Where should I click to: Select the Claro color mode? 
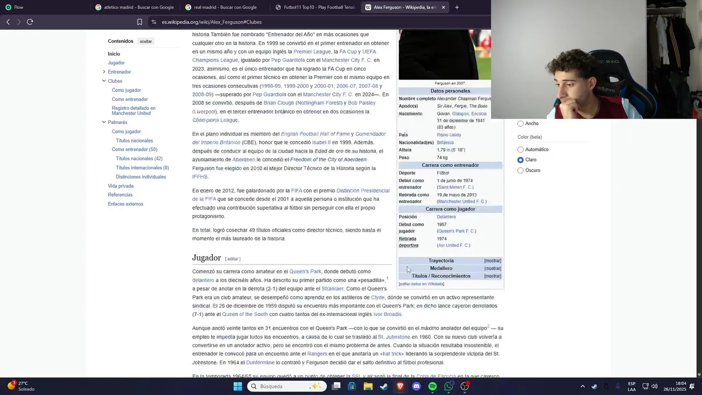point(520,160)
